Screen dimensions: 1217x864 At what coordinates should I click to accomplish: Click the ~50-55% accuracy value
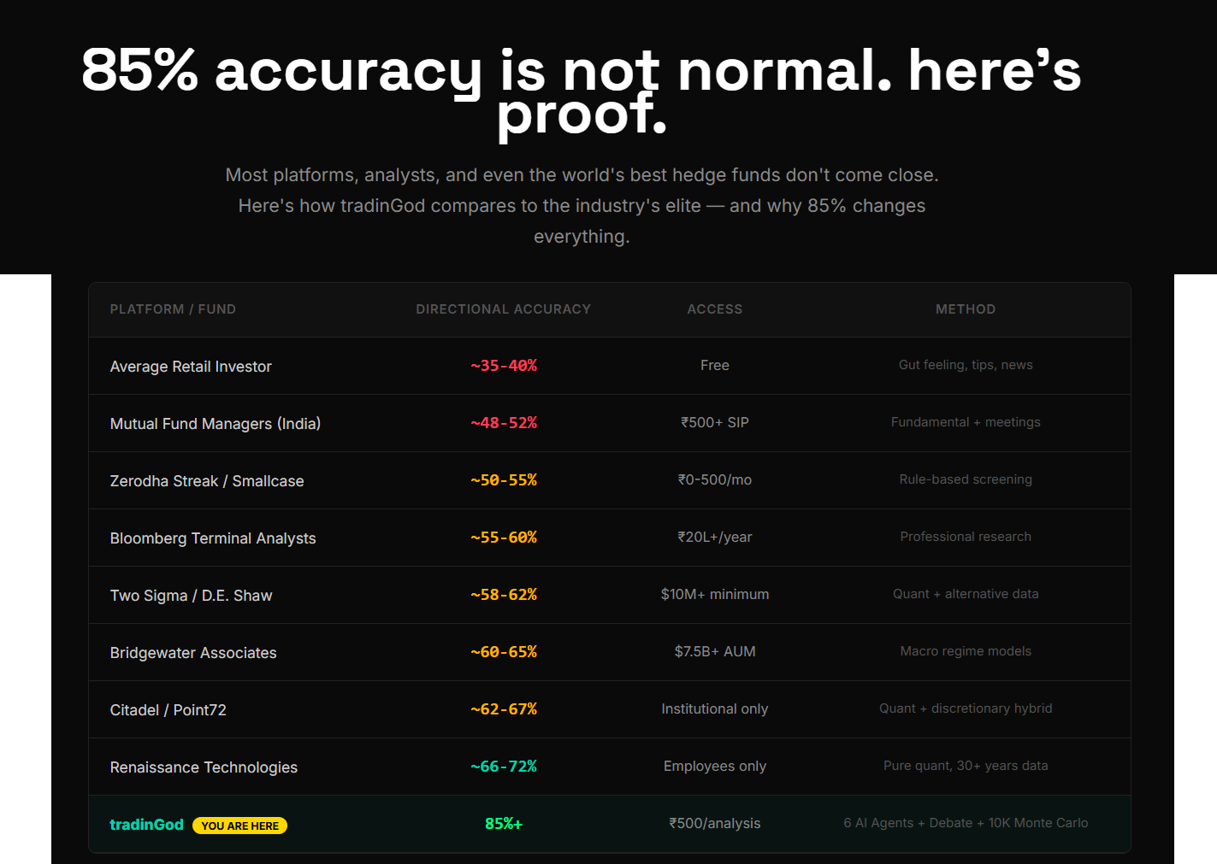(503, 480)
